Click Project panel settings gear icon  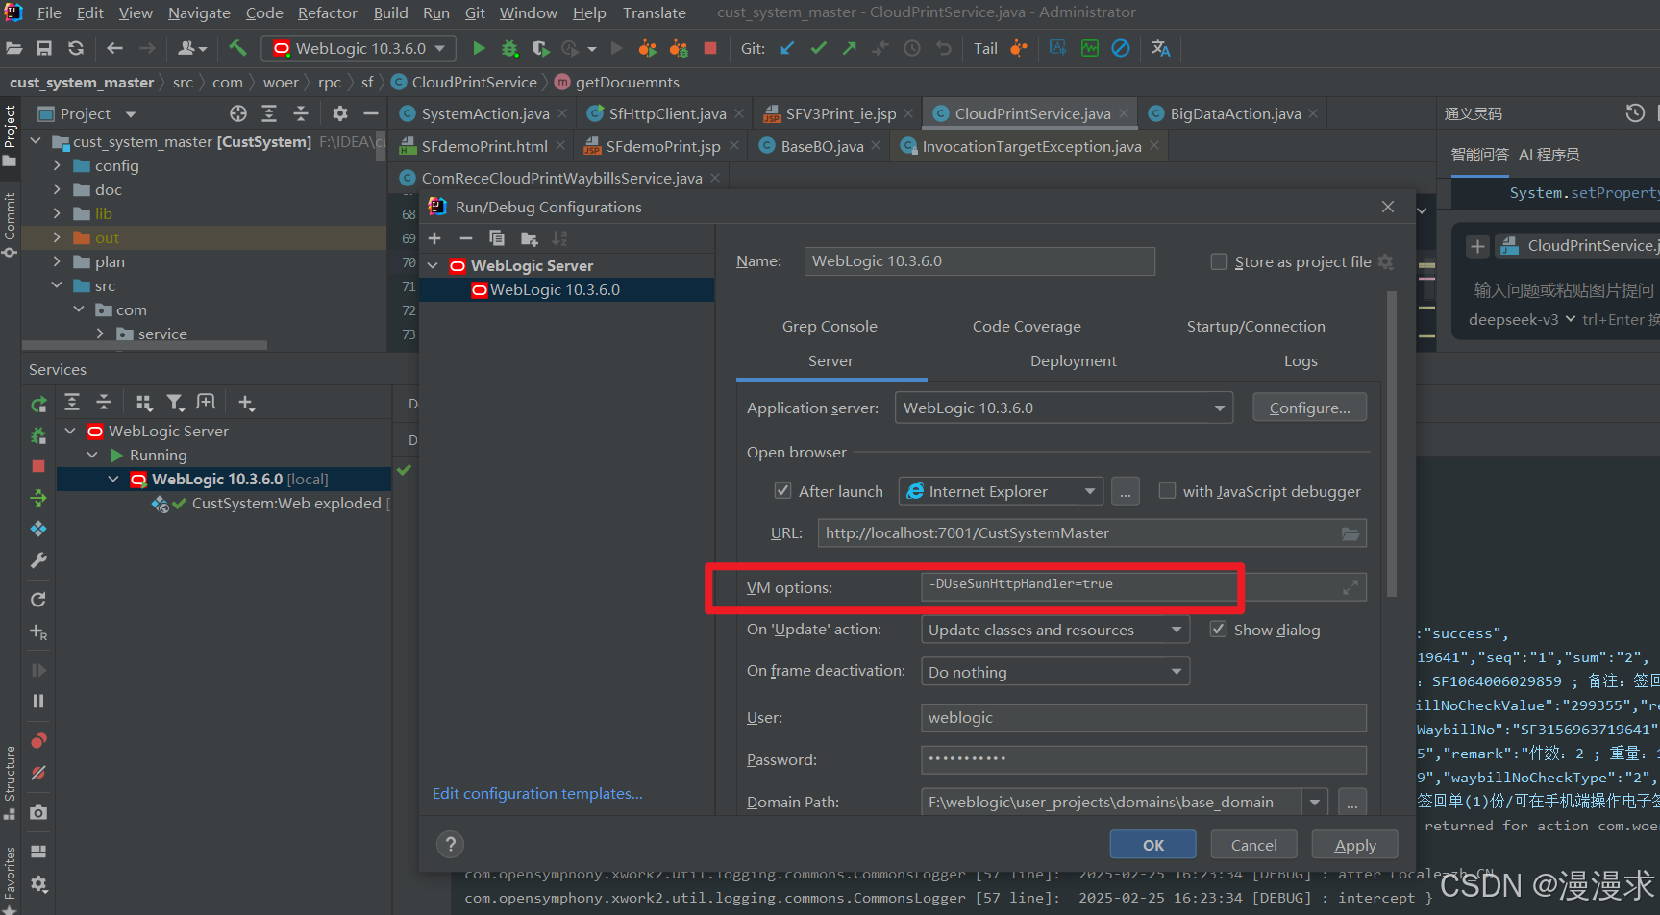339,113
